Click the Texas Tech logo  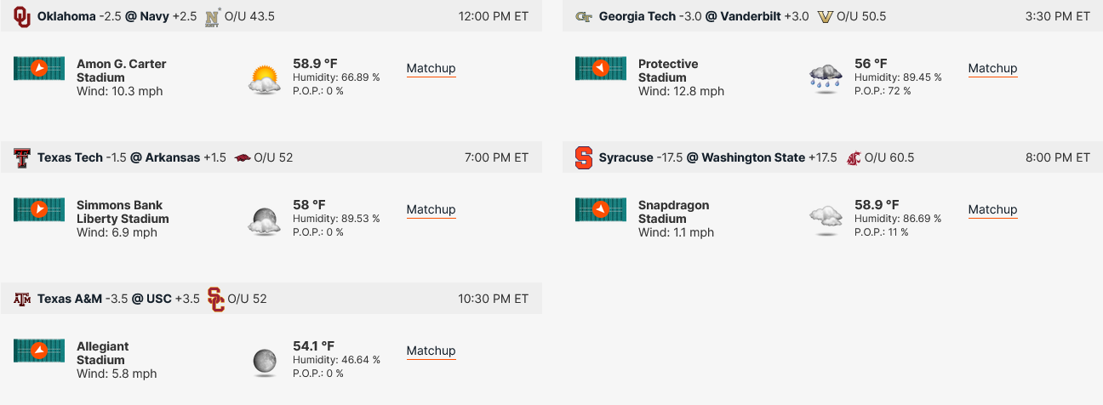22,157
